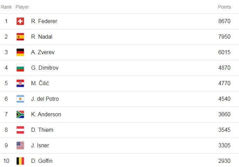Viewport: 239px width, 167px height.
Task: Select the A. Zverev name
Action: (x=43, y=52)
